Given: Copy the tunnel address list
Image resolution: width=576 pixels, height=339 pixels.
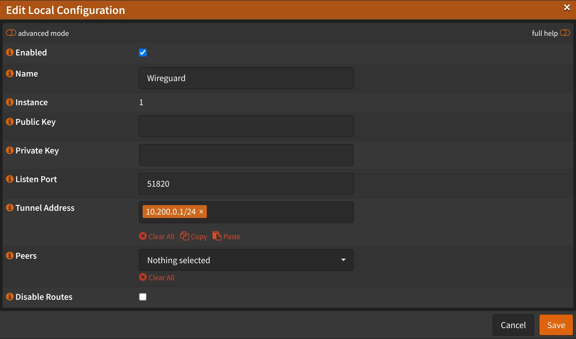Looking at the screenshot, I should [x=194, y=236].
